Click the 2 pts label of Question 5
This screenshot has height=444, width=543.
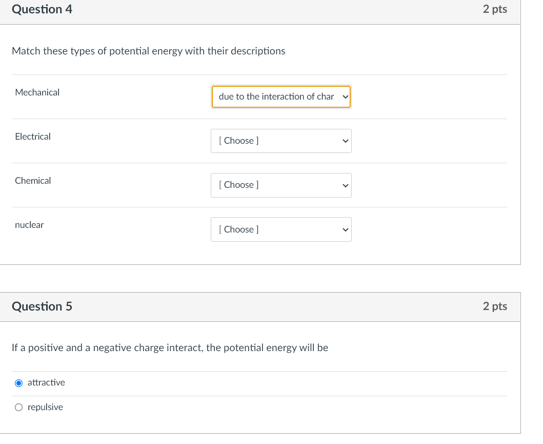pos(495,306)
